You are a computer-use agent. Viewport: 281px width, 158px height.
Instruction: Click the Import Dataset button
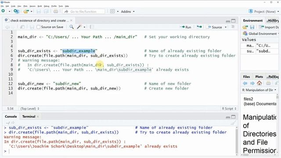point(269,27)
